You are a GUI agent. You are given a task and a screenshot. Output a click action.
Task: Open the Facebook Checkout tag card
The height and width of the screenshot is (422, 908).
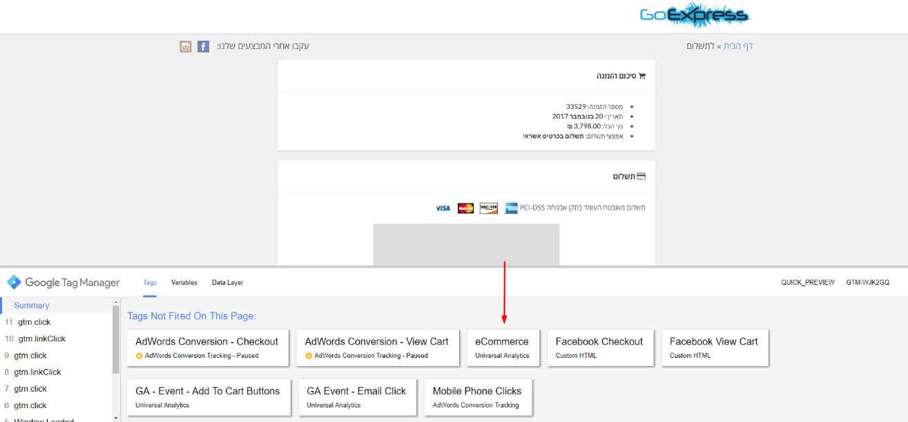tap(600, 348)
